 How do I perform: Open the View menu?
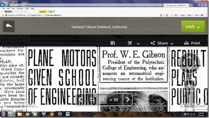[13, 8]
